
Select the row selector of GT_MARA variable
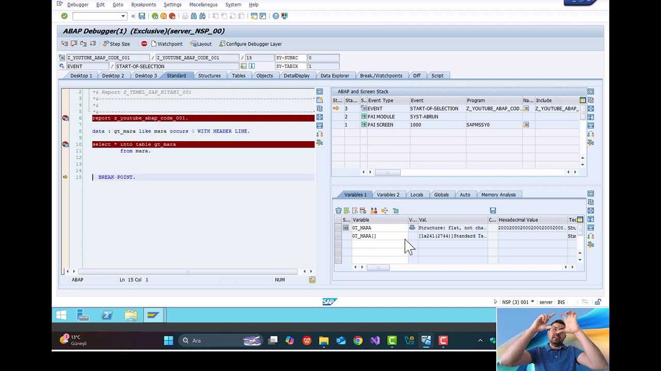point(338,228)
